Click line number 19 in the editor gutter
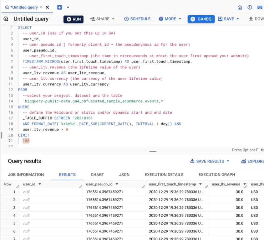The height and width of the screenshot is (240, 264). coord(11,129)
